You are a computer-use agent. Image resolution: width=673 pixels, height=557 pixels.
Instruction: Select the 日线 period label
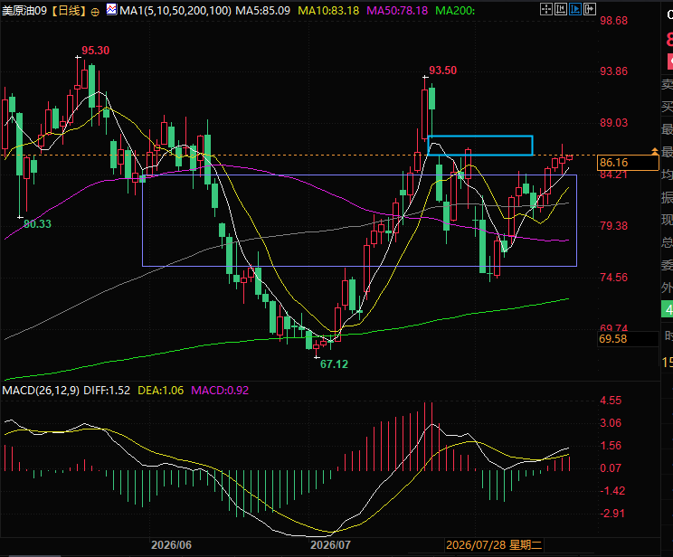[x=70, y=11]
